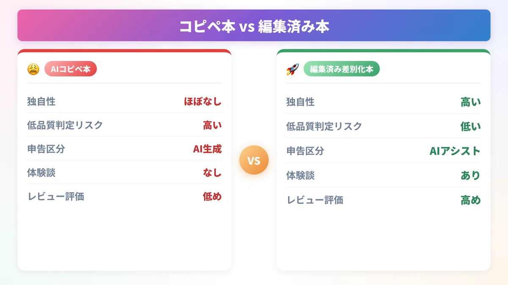Click the weary face emoji icon
Image resolution: width=508 pixels, height=285 pixels.
point(33,69)
